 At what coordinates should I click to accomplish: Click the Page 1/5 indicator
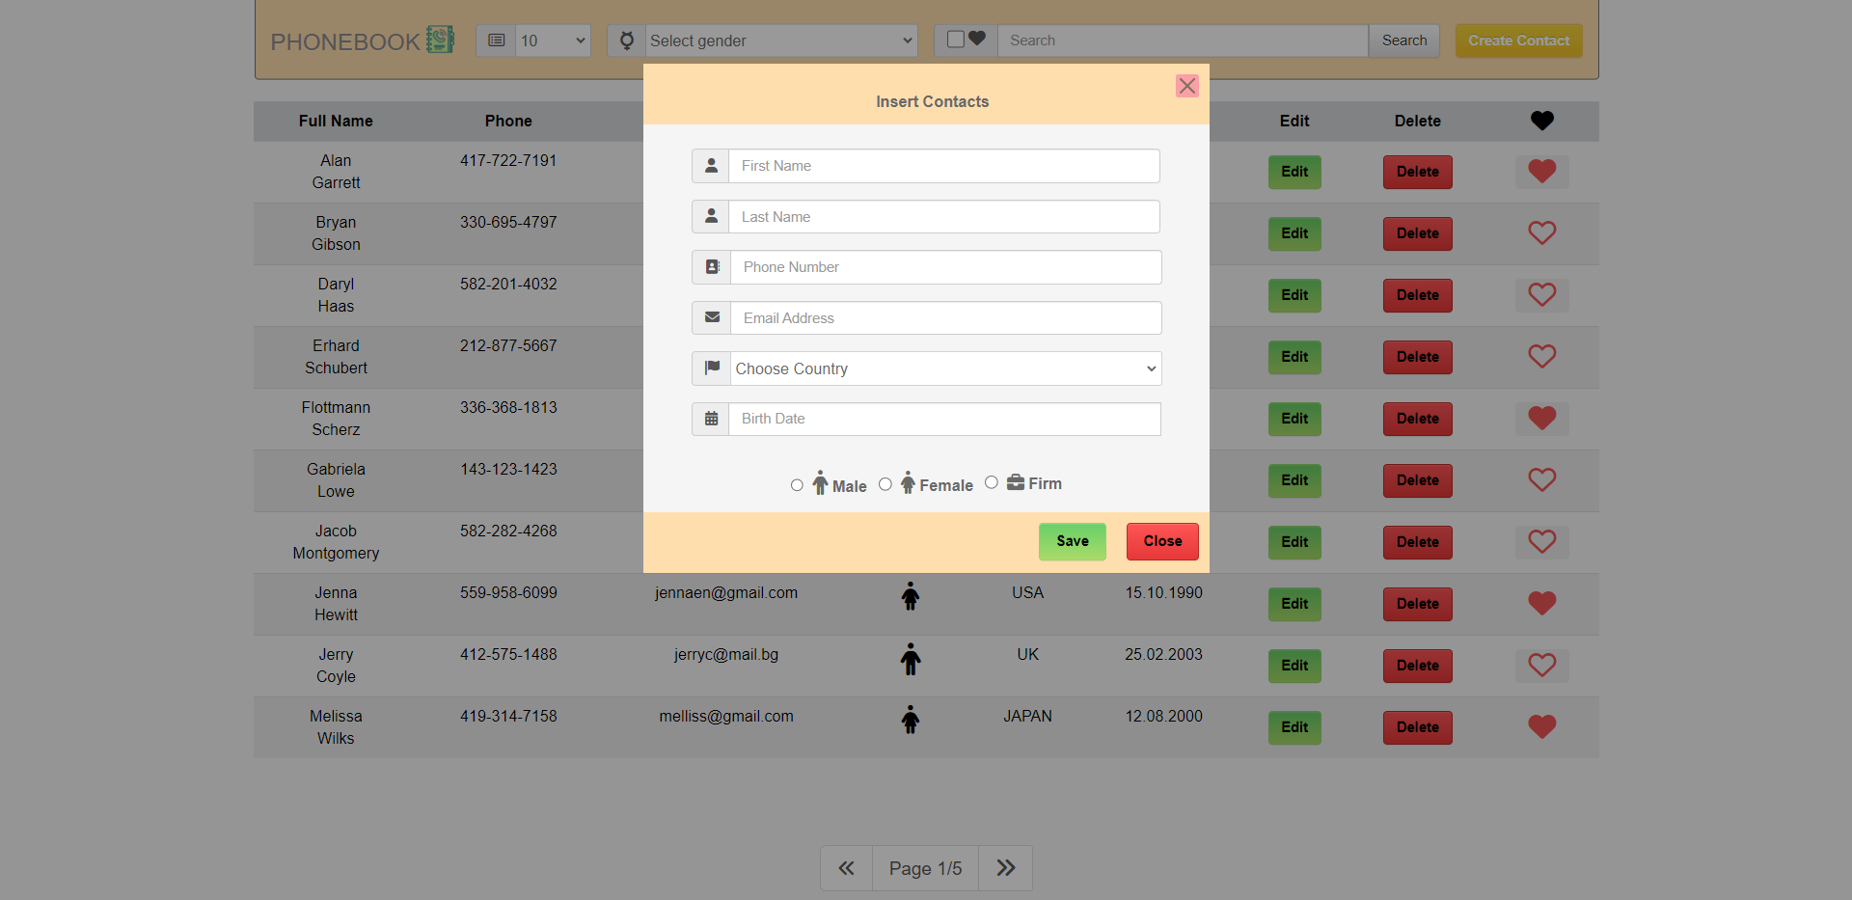pyautogui.click(x=925, y=868)
